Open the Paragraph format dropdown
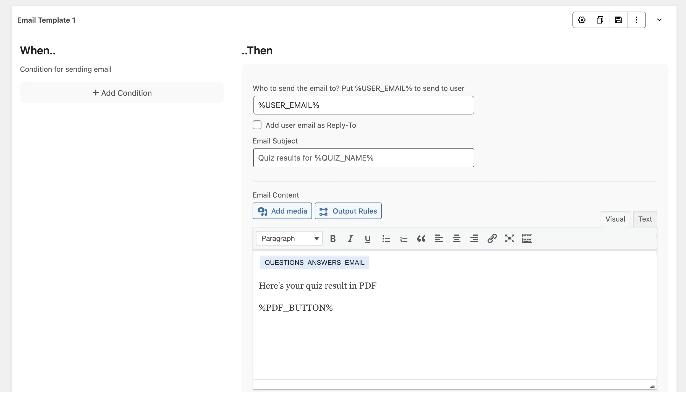The height and width of the screenshot is (394, 686). (x=289, y=238)
